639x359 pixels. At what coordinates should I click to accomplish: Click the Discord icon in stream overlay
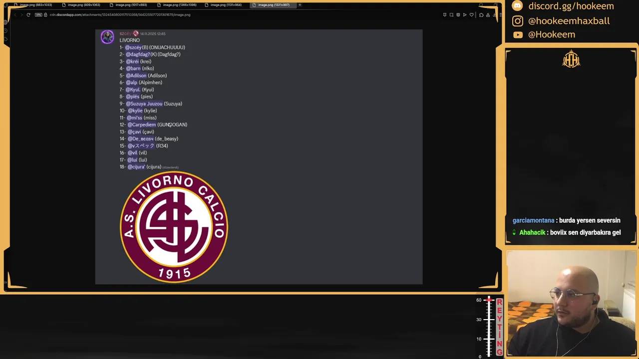518,6
